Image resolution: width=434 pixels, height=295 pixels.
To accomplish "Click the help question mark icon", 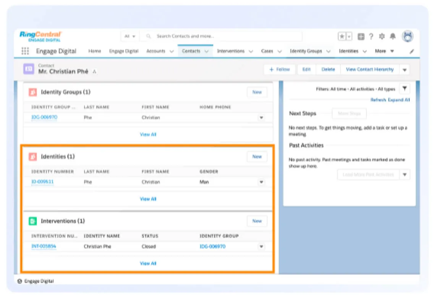I will 371,37.
